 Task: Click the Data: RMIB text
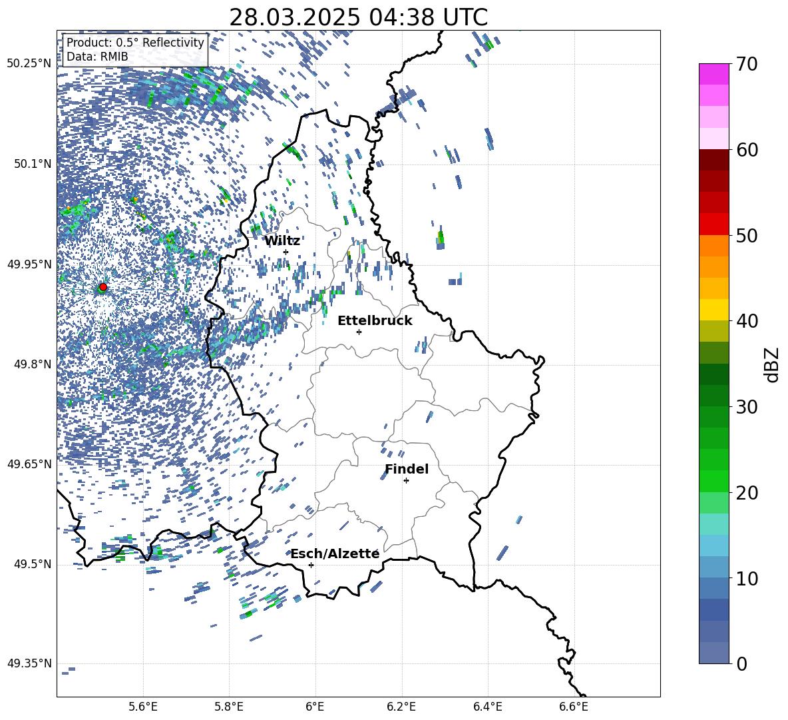[97, 57]
